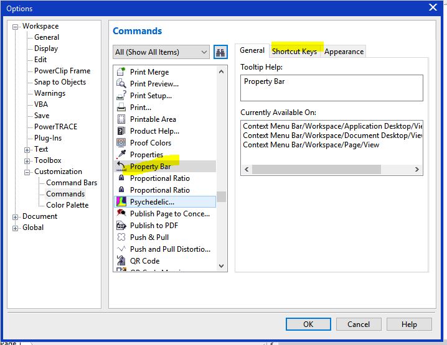This screenshot has width=447, height=345.
Task: Select Commands tree item
Action: tap(65, 193)
